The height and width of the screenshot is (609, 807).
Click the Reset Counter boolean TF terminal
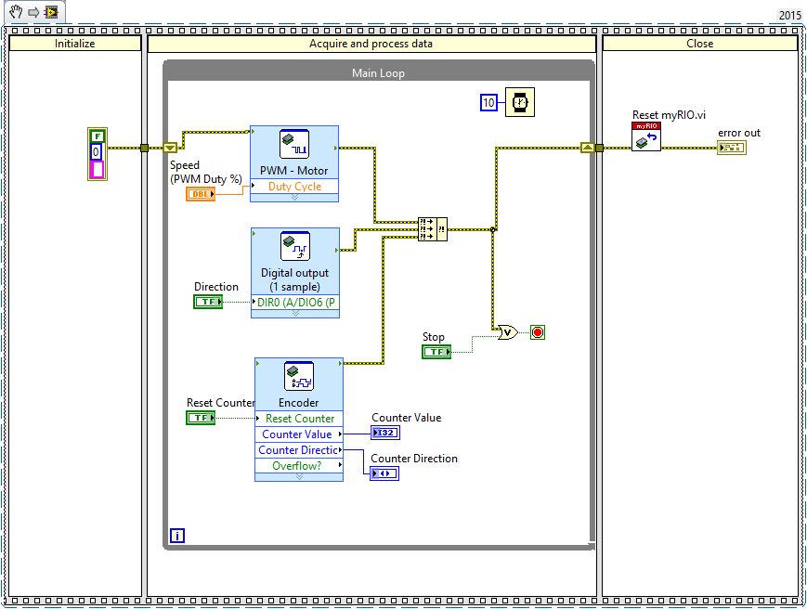(201, 418)
